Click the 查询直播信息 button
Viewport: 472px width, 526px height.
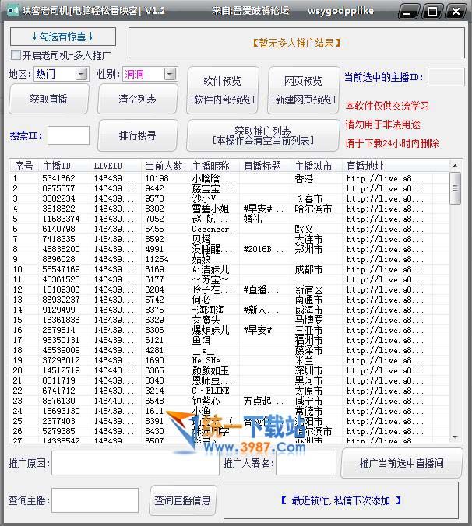(x=182, y=500)
